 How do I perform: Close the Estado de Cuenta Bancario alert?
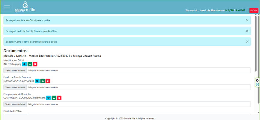coord(247,31)
